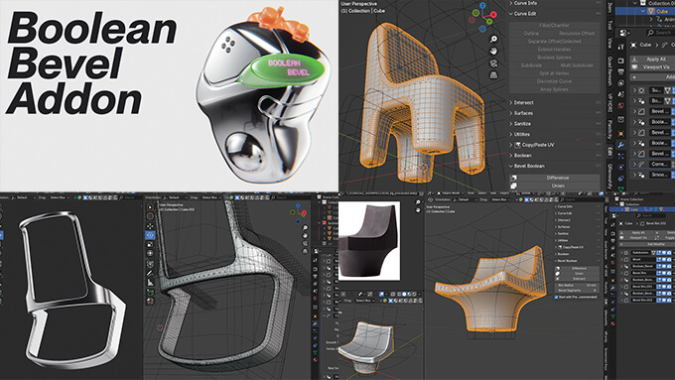Open the Plasticity sidebar tab beside orange chair
The width and height of the screenshot is (675, 380).
(x=610, y=129)
